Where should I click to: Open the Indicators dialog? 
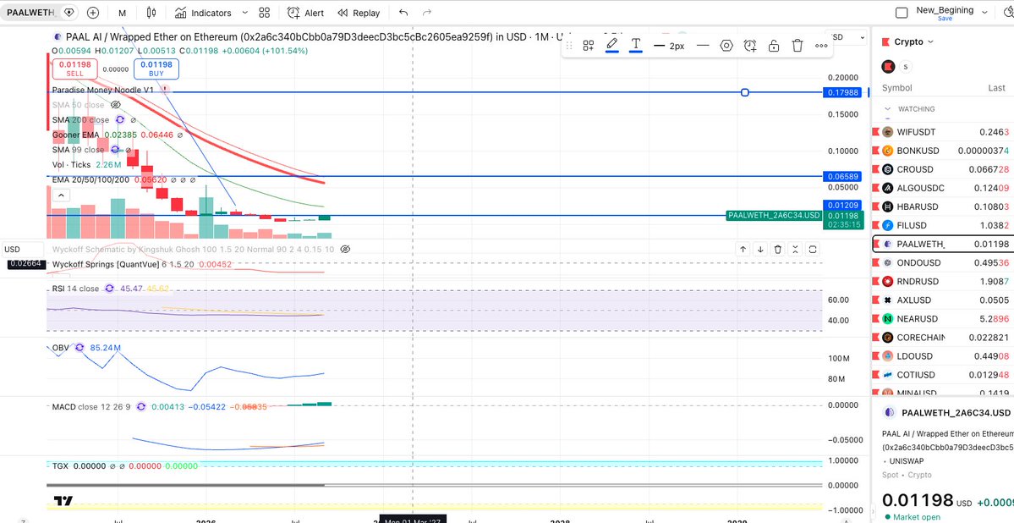tap(203, 13)
